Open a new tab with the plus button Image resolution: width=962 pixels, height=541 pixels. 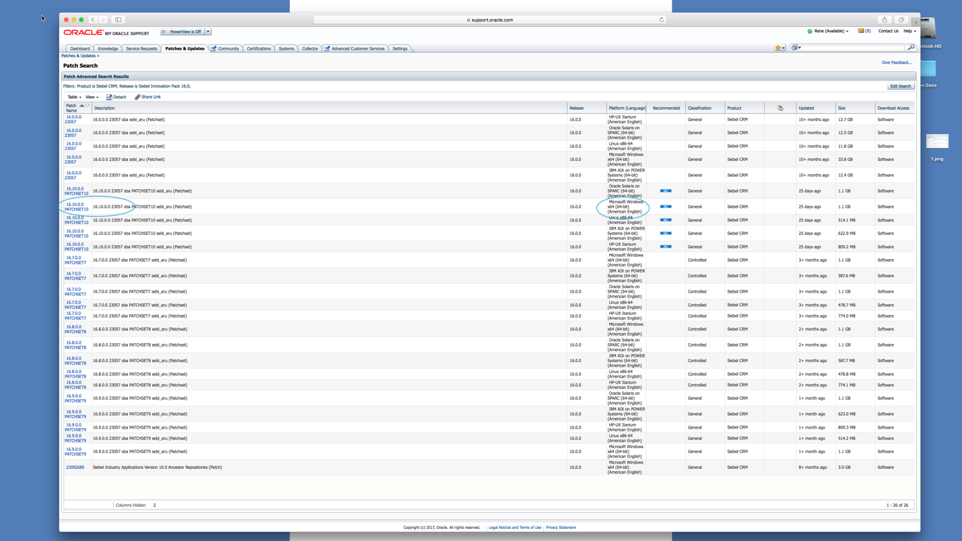click(x=916, y=22)
